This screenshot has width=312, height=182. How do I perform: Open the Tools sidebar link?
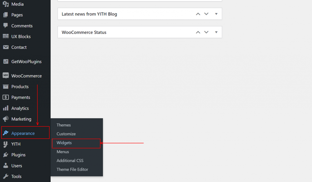(x=16, y=177)
